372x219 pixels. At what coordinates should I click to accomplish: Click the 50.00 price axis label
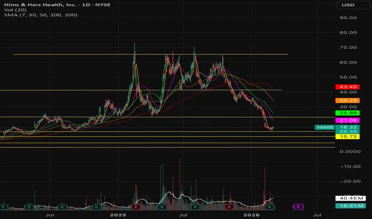(x=348, y=77)
